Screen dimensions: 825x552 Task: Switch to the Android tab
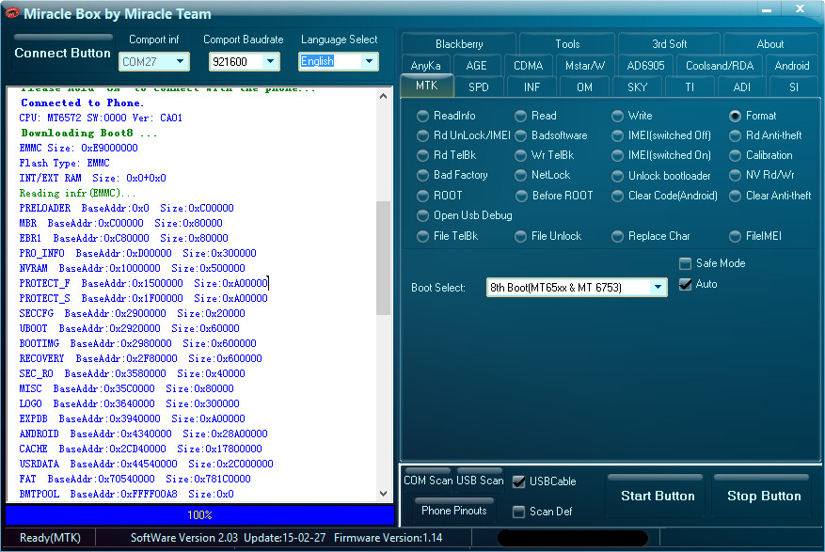pos(792,66)
